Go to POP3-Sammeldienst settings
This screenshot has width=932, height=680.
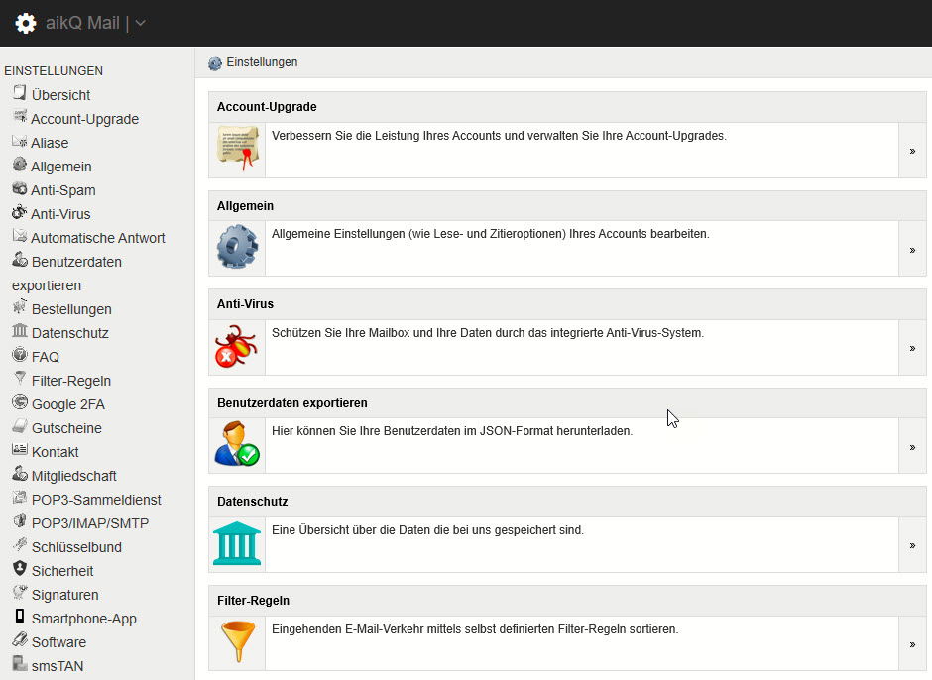pyautogui.click(x=96, y=500)
